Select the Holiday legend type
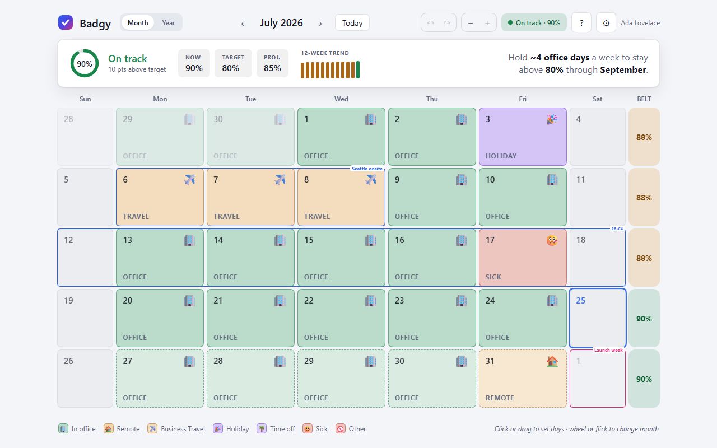 pos(231,429)
